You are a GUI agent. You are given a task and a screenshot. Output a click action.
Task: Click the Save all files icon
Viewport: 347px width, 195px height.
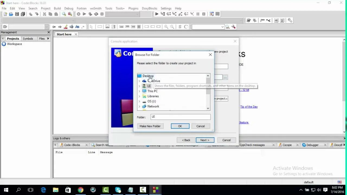point(23,14)
